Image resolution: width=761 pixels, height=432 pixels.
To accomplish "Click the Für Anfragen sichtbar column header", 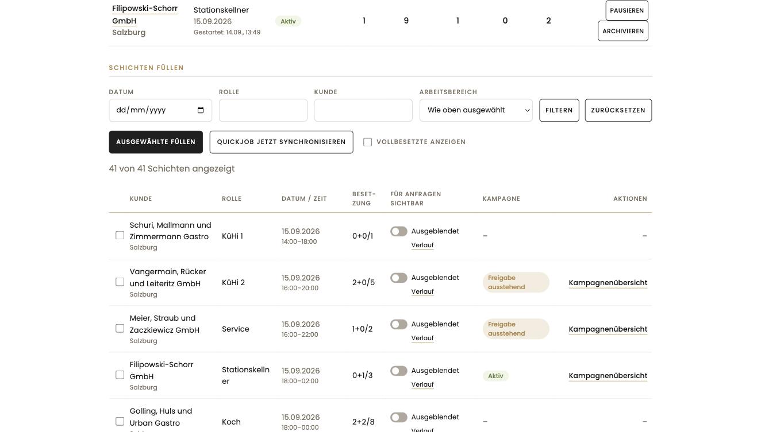I will [416, 199].
